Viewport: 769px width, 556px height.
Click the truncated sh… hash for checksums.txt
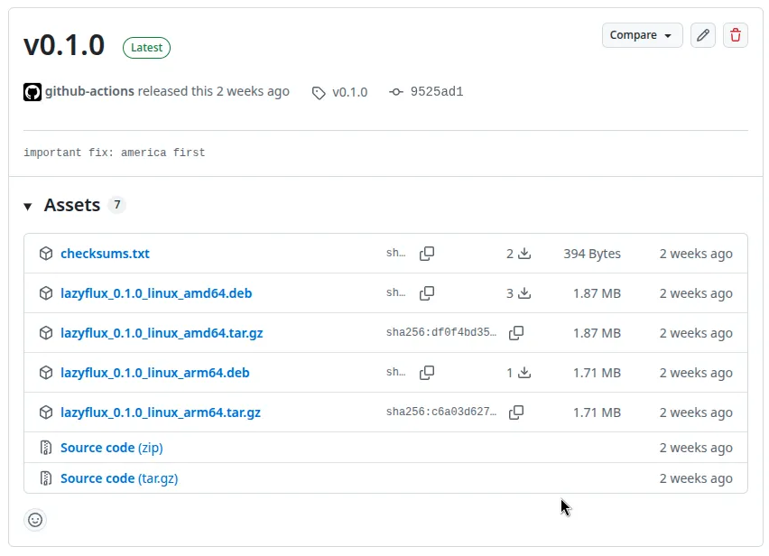(x=395, y=253)
